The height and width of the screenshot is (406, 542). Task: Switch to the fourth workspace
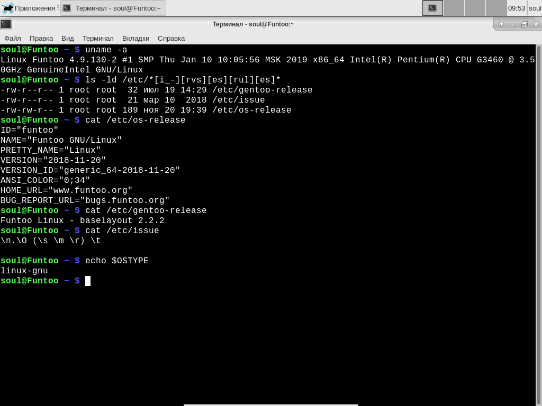click(x=496, y=8)
